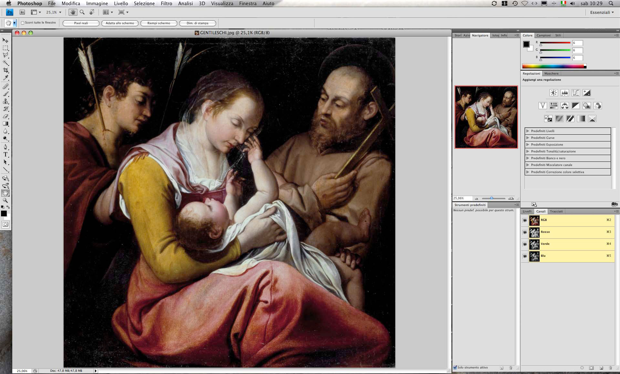620x374 pixels.
Task: Open the Essenziali workspace dropdown
Action: click(x=602, y=12)
